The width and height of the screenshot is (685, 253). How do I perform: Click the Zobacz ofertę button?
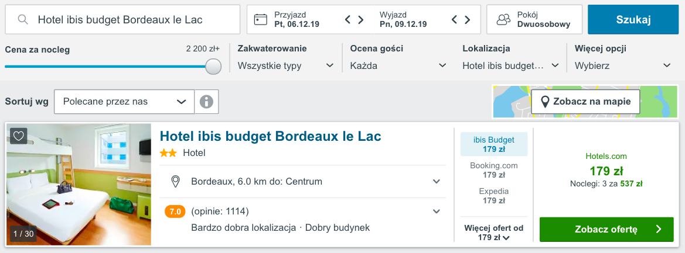(x=606, y=229)
